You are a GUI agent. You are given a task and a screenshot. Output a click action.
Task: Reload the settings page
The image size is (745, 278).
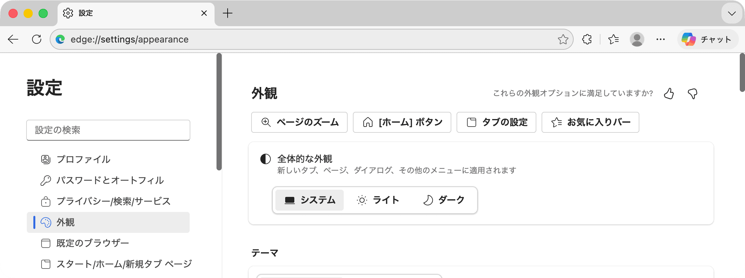(36, 39)
